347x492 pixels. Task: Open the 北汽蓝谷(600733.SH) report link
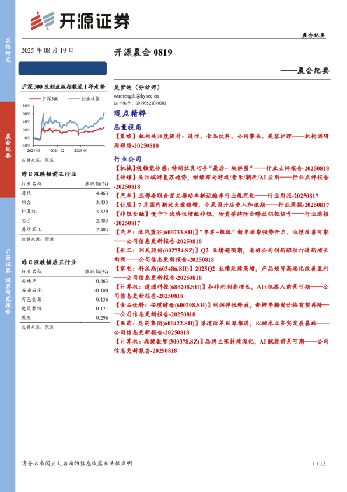(x=222, y=237)
